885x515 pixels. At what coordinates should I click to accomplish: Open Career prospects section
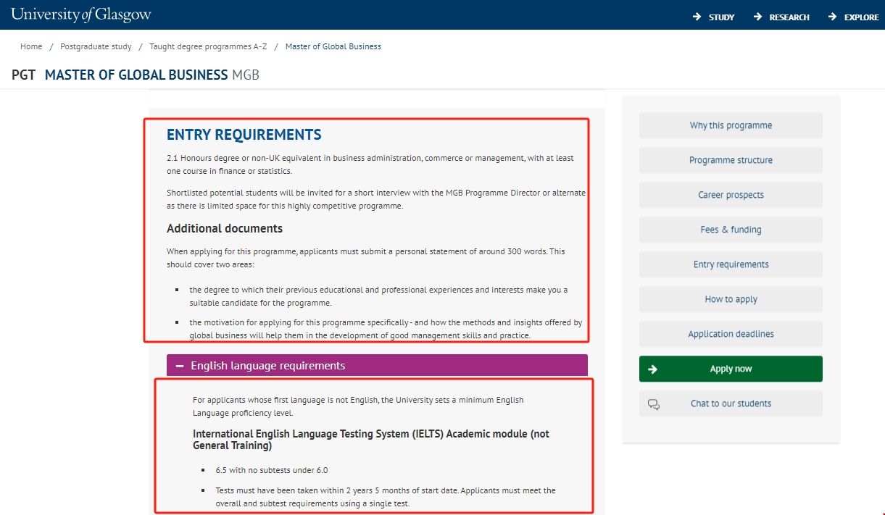pyautogui.click(x=731, y=195)
